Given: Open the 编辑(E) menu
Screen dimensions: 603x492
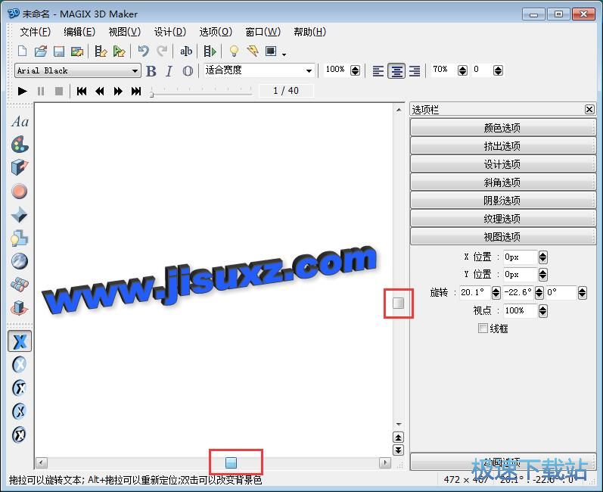Looking at the screenshot, I should (x=79, y=32).
